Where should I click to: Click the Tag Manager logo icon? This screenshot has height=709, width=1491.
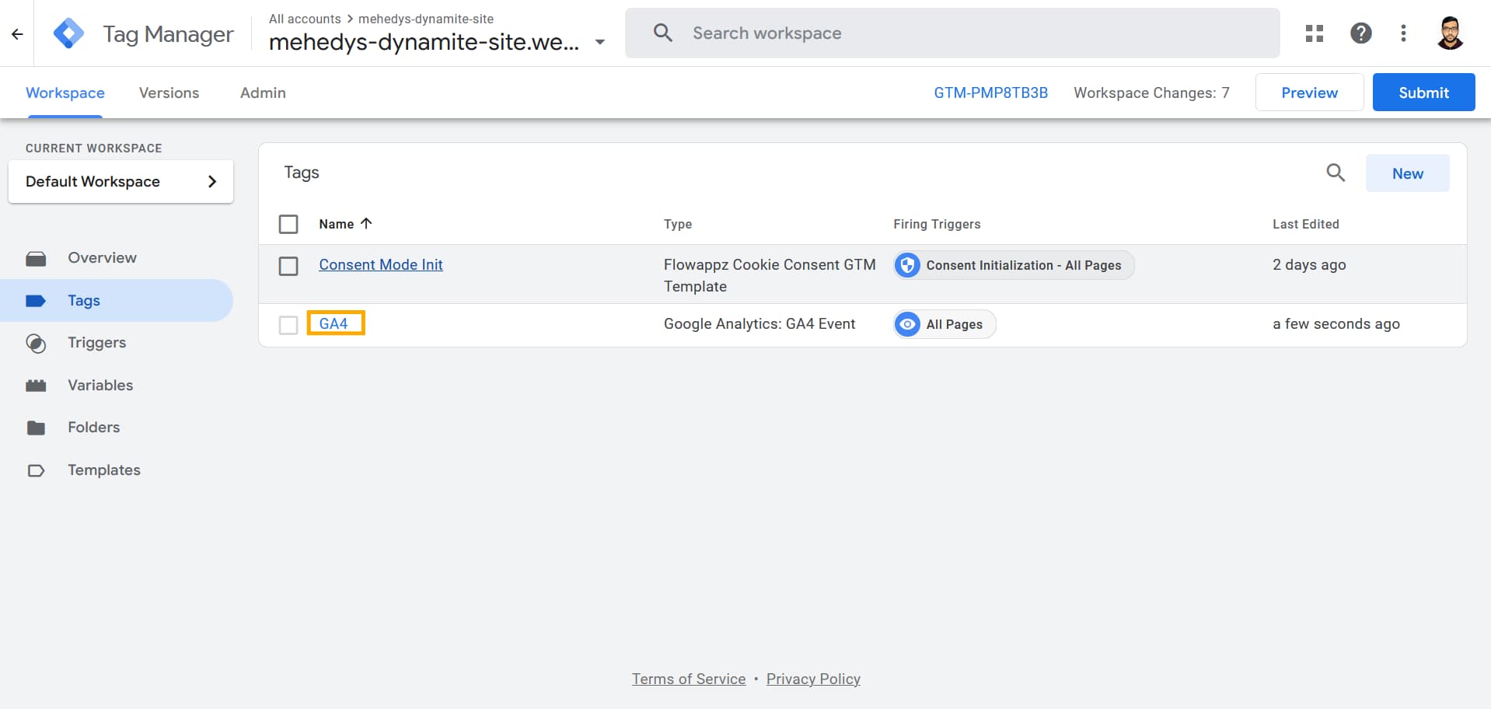point(68,33)
